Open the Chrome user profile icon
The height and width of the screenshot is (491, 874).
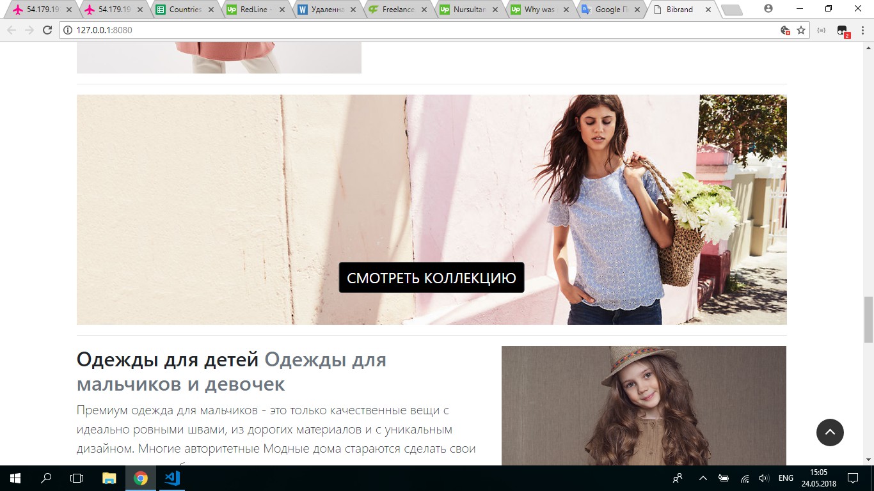[768, 9]
